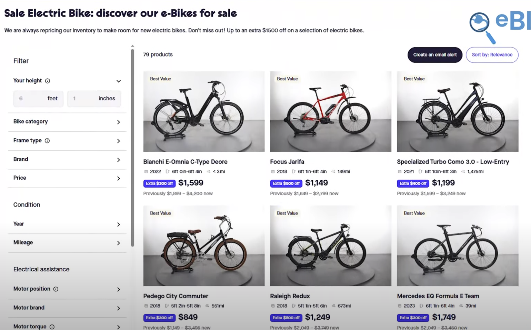This screenshot has width=531, height=330.
Task: Open the Raleigh Redux bike thumbnail
Action: [x=330, y=246]
